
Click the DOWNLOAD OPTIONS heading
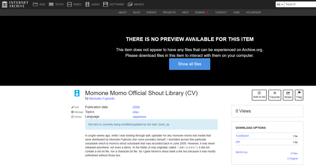251,128
